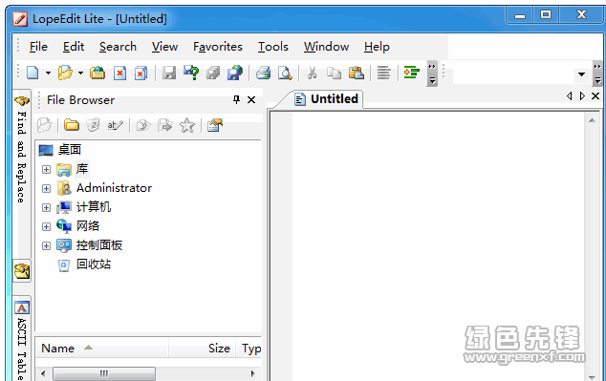The image size is (606, 381).
Task: Open the New document dropdown arrow
Action: pos(49,73)
